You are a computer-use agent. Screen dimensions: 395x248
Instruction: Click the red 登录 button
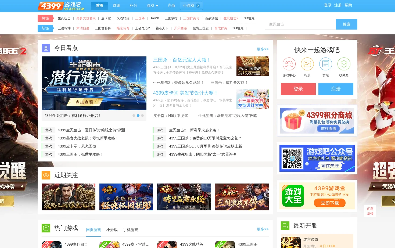[x=298, y=89]
